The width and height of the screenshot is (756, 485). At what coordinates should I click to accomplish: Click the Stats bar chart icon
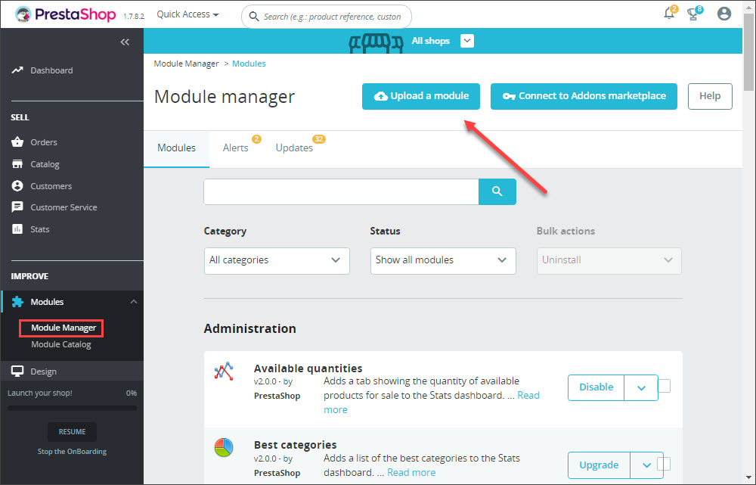click(x=17, y=229)
